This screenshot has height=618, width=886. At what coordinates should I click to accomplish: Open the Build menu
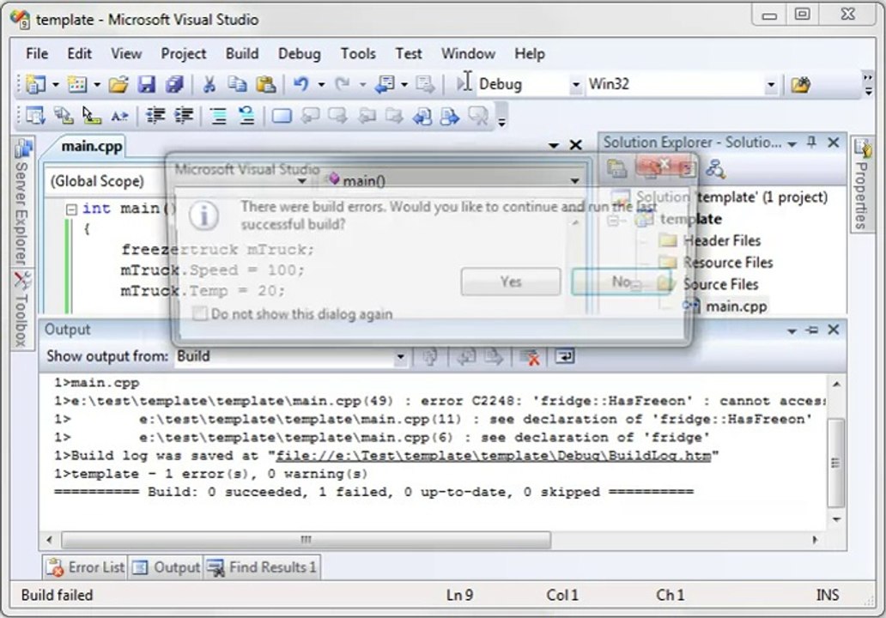click(x=242, y=54)
